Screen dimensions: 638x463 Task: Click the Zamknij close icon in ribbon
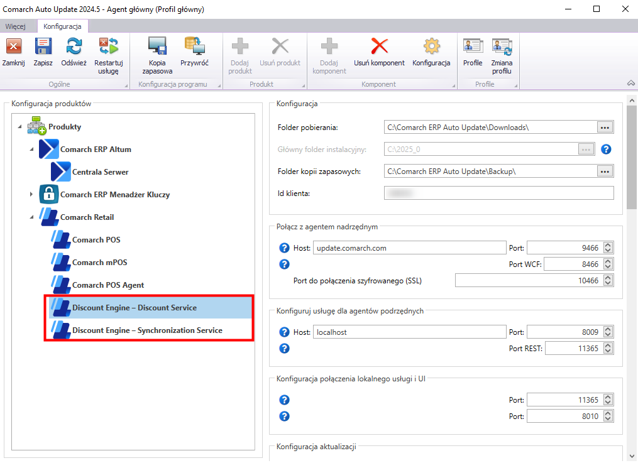tap(13, 46)
